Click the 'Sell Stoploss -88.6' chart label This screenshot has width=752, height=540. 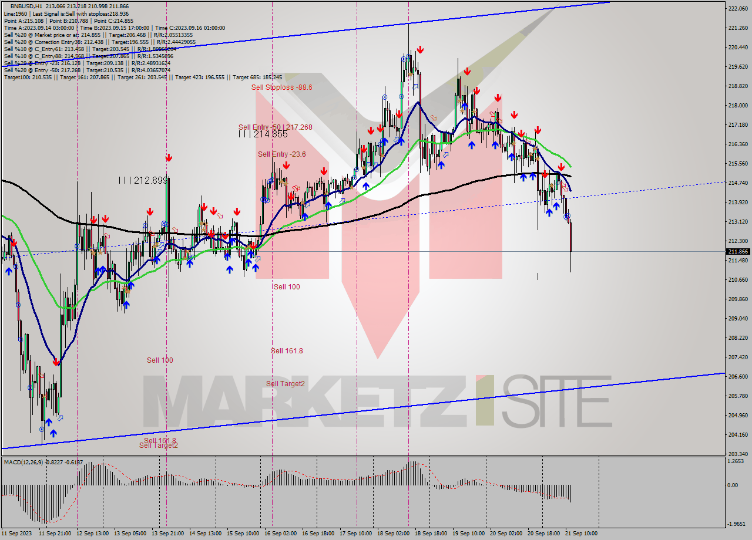pos(281,87)
